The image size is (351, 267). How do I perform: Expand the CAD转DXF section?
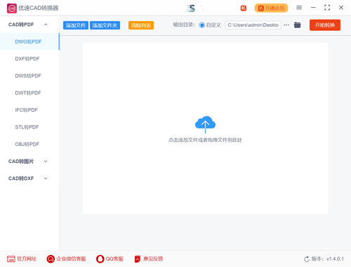(x=46, y=178)
